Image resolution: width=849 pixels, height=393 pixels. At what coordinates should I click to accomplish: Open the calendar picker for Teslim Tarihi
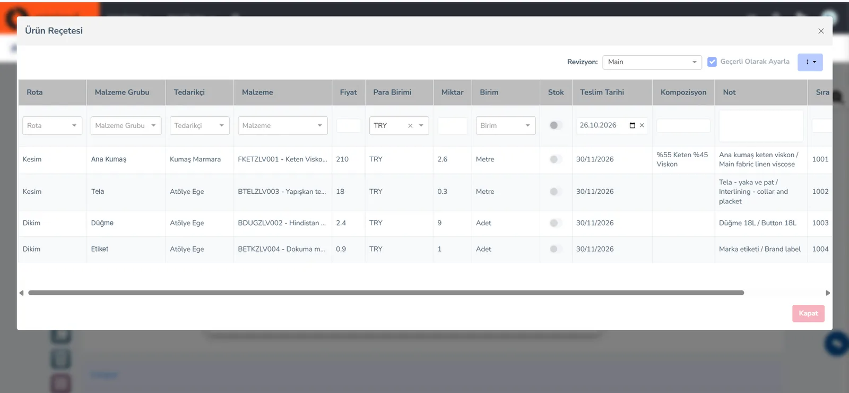(x=632, y=125)
